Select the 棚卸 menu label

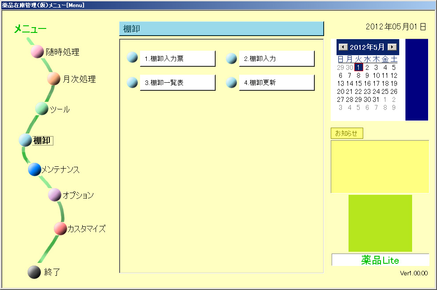pyautogui.click(x=43, y=140)
